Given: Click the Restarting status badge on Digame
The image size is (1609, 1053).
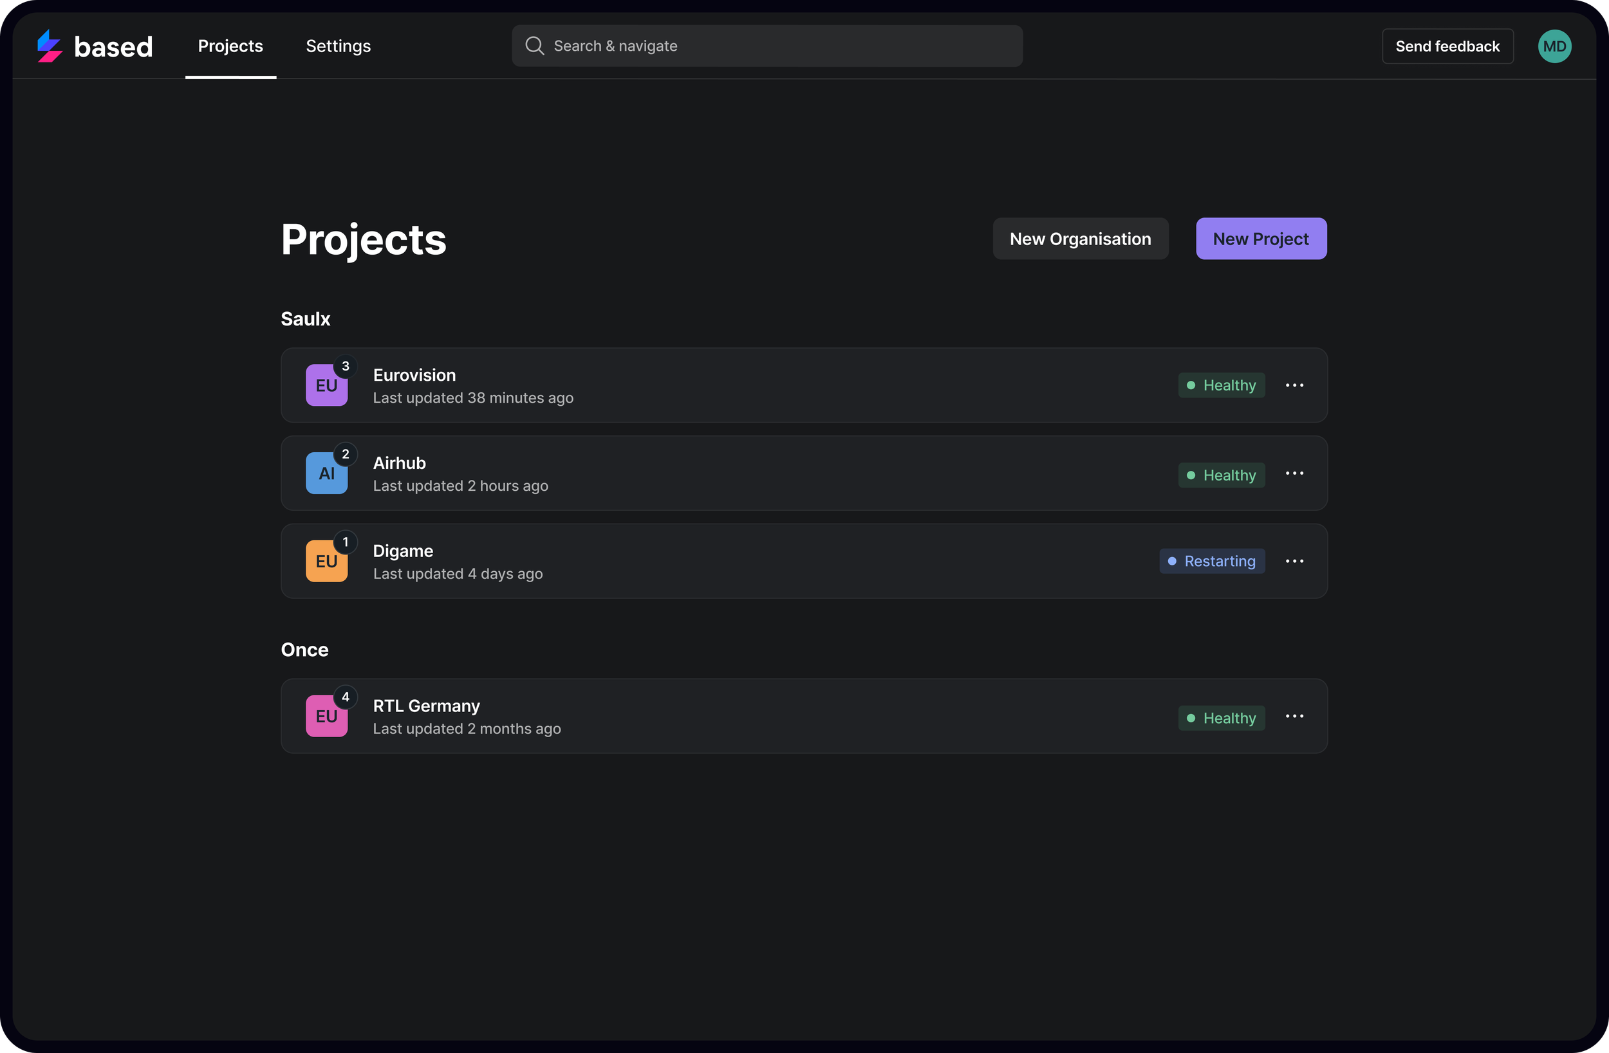Looking at the screenshot, I should coord(1211,561).
